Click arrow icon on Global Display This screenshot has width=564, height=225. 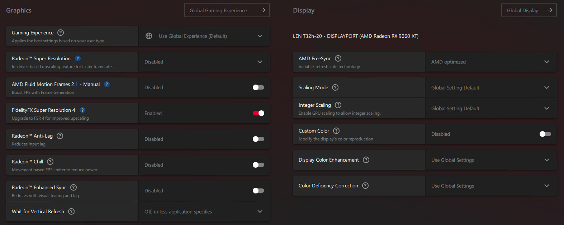(x=550, y=10)
